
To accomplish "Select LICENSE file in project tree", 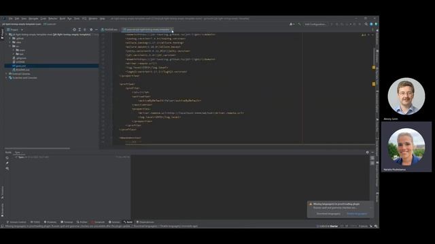I will point(18,62).
